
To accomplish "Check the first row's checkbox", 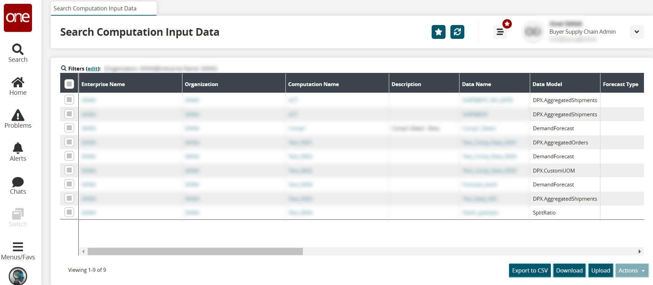I will (x=69, y=100).
